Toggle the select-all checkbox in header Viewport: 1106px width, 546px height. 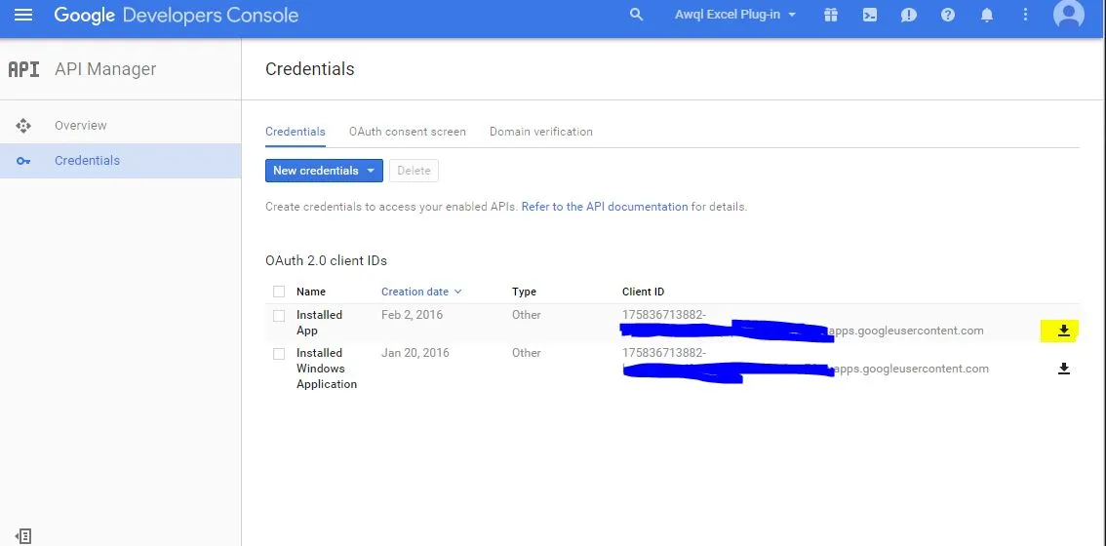[279, 292]
